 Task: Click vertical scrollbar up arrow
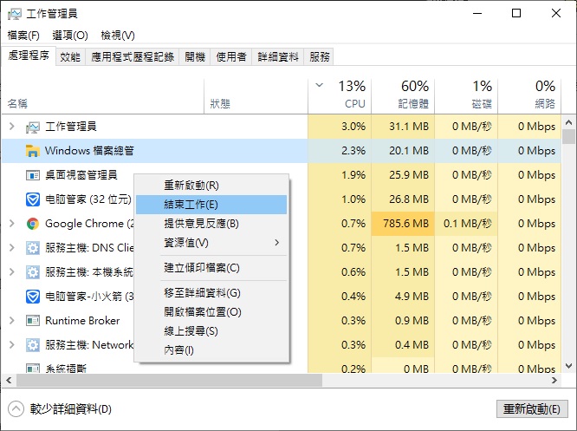(568, 122)
